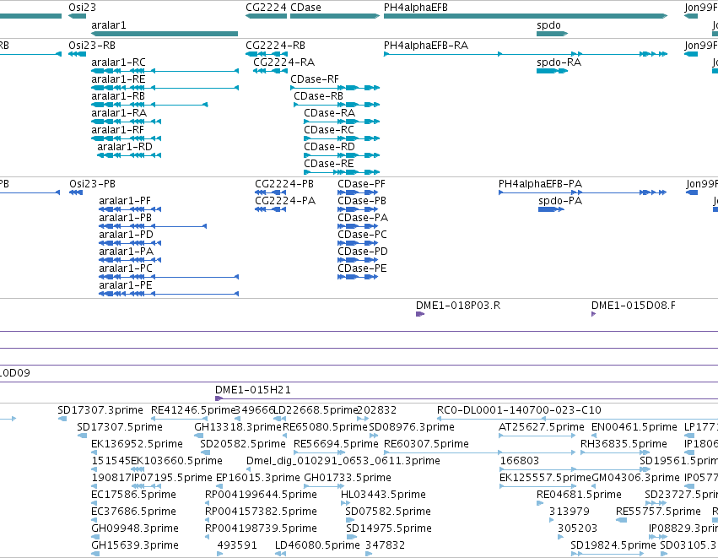
Task: Click the CG2224-RB transcript label
Action: click(x=275, y=46)
